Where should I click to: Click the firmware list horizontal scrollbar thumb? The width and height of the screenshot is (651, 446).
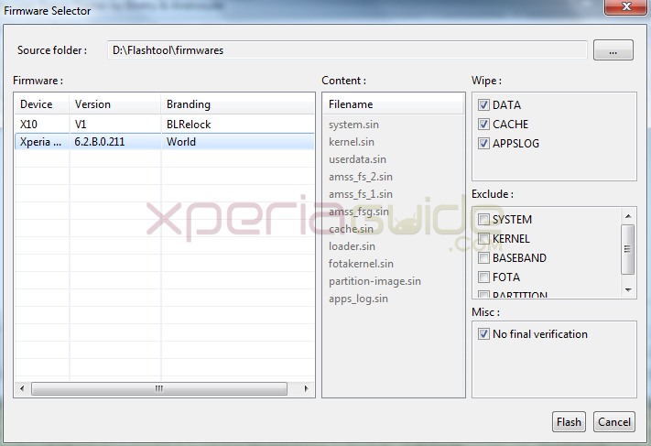pos(159,388)
